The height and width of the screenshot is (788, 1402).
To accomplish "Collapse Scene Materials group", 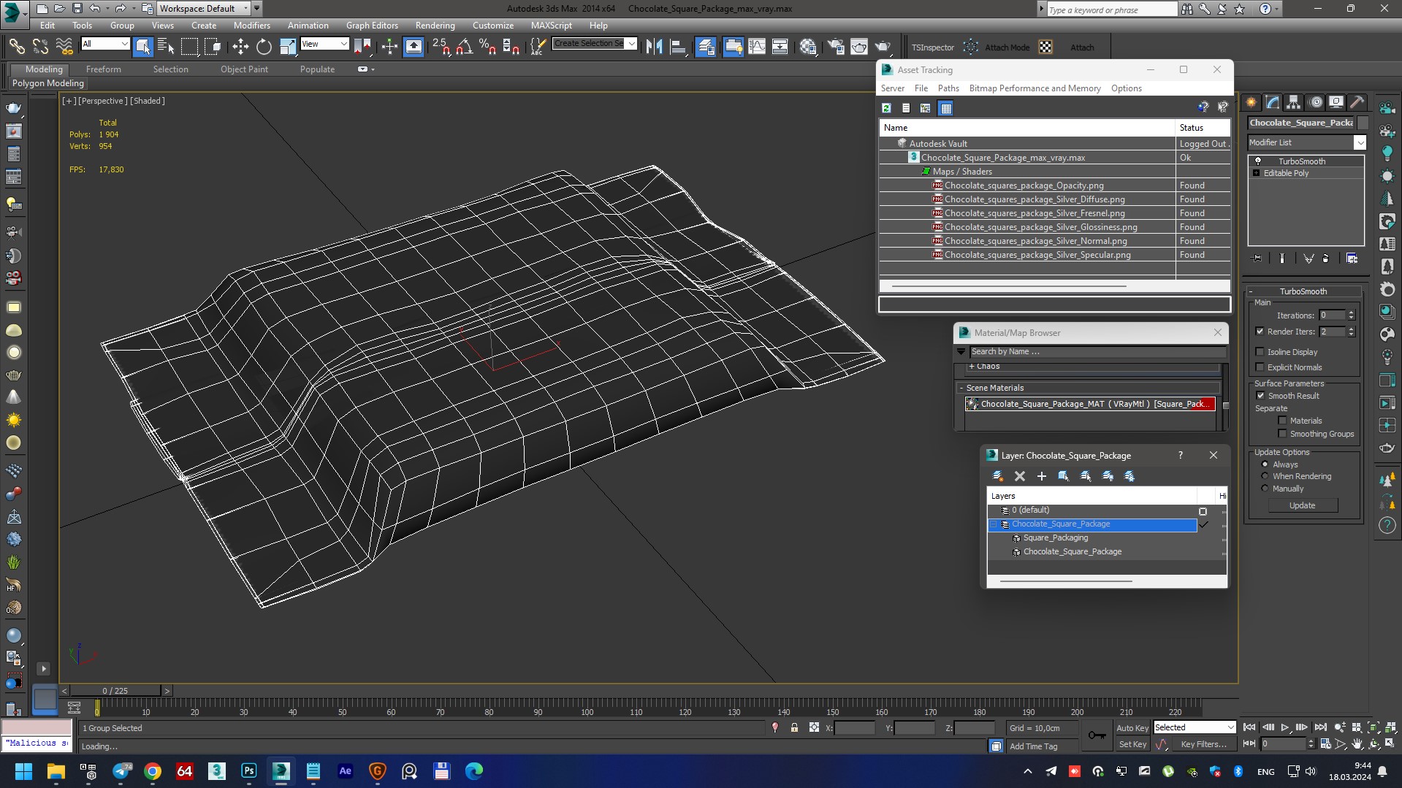I will pyautogui.click(x=961, y=388).
